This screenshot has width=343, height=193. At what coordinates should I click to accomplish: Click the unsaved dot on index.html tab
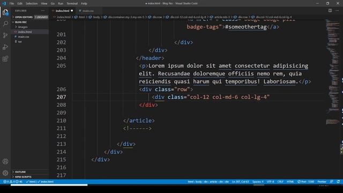(x=72, y=11)
